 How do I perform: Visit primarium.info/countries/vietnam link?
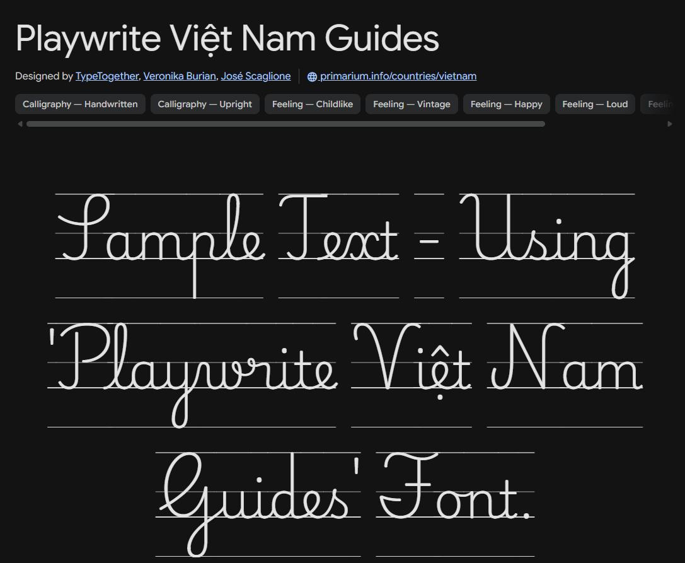click(398, 76)
